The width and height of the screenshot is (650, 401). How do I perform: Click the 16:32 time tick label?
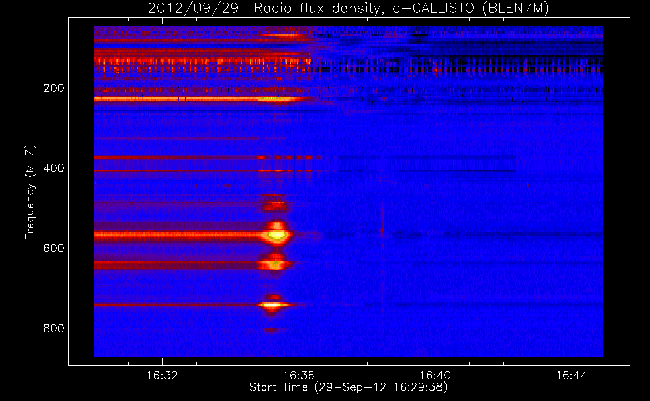click(x=162, y=376)
